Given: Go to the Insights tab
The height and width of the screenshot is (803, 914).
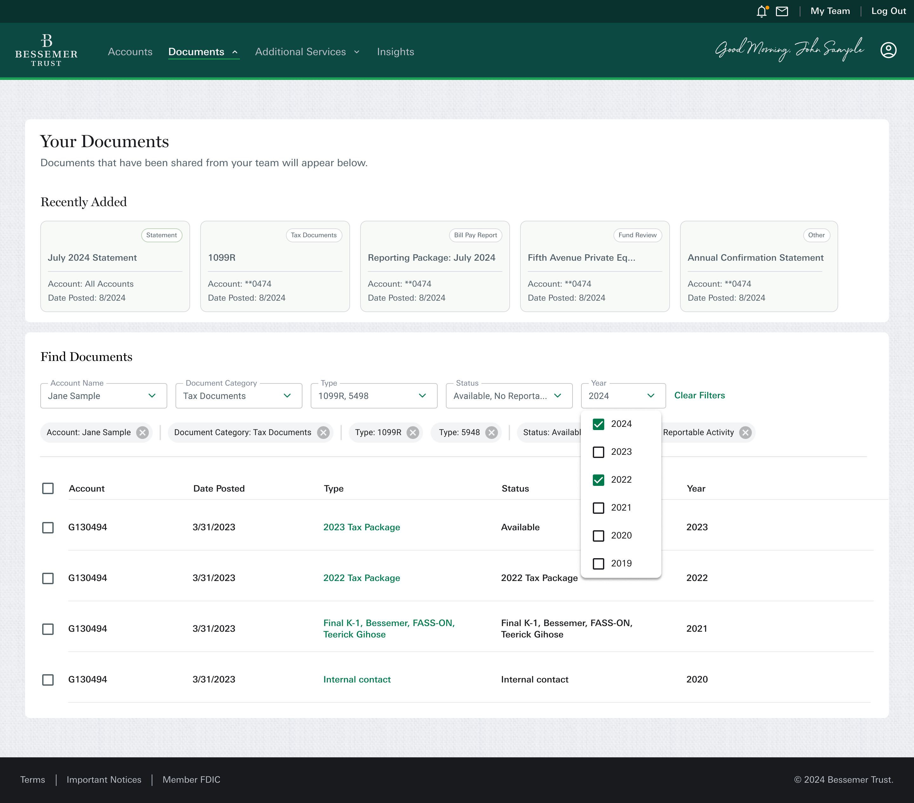Looking at the screenshot, I should click(x=395, y=52).
